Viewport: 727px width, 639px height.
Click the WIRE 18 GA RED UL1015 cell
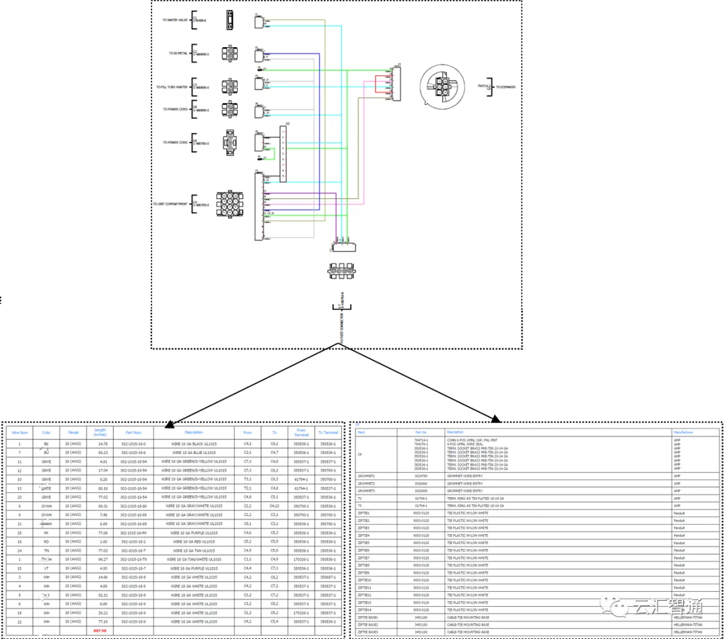pos(194,541)
